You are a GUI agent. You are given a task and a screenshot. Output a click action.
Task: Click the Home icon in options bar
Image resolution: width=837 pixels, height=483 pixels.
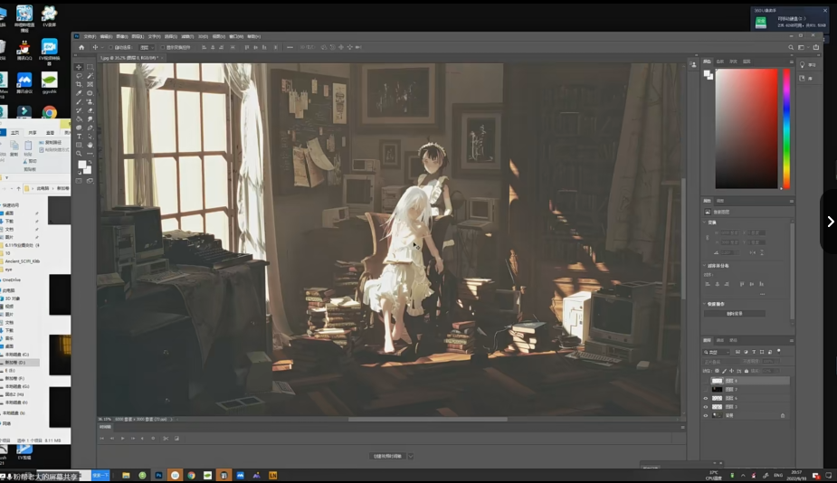pos(81,48)
